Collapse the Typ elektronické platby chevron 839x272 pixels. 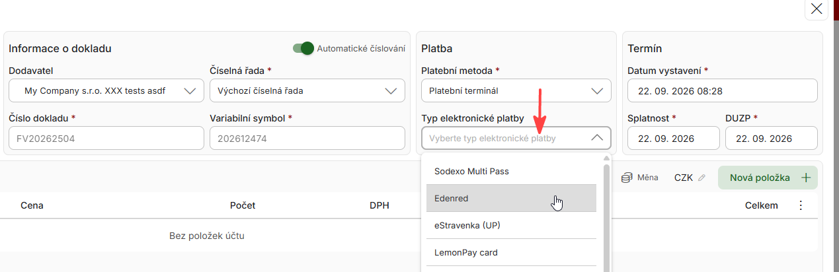[x=596, y=138]
